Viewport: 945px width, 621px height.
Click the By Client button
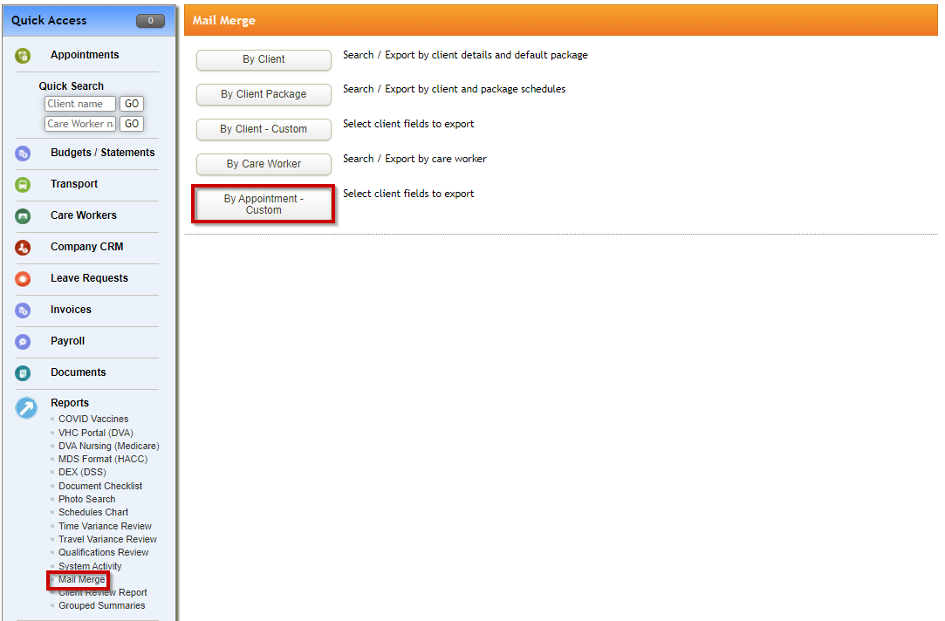(264, 59)
